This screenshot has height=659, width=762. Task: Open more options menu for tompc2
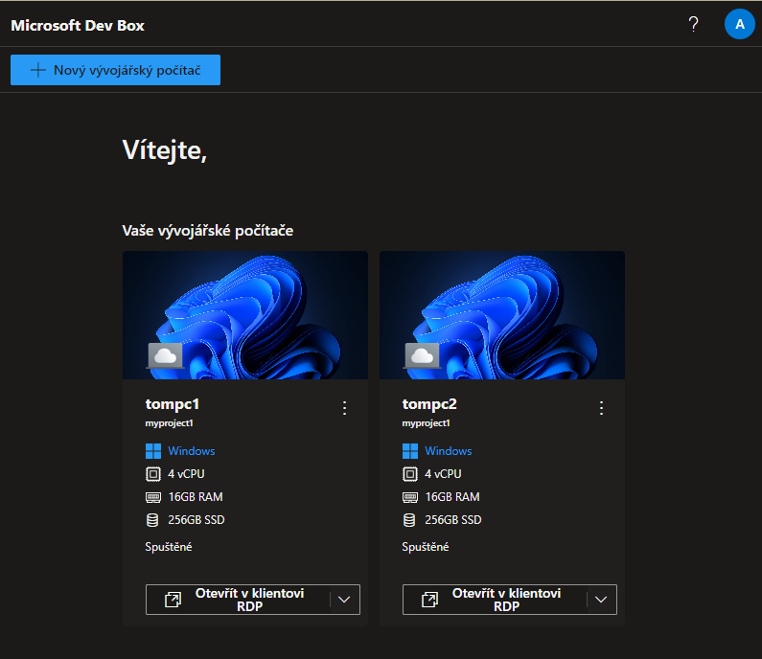click(x=601, y=408)
